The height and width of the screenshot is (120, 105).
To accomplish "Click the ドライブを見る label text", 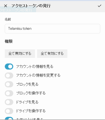I will click(27, 102).
